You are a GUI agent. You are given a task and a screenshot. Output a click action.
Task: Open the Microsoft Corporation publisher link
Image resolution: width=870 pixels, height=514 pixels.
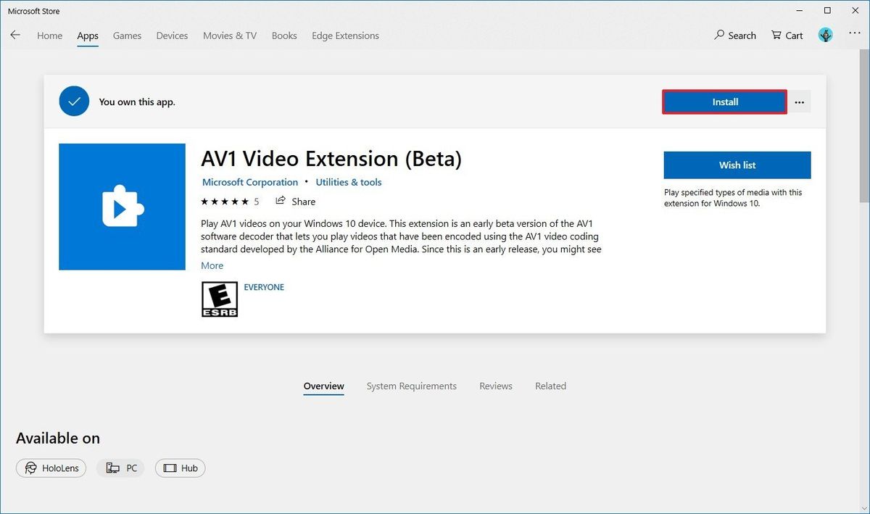coord(249,182)
